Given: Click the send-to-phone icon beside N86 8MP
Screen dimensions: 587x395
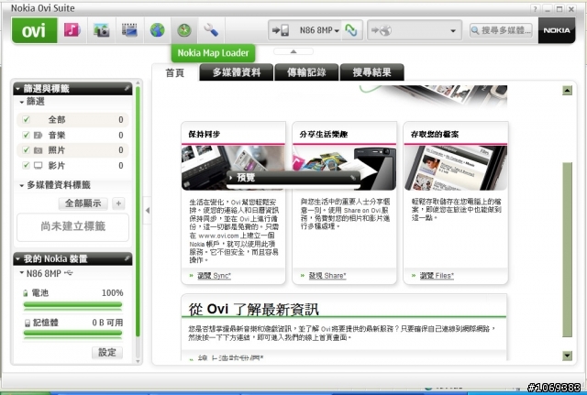Looking at the screenshot, I should (x=281, y=30).
